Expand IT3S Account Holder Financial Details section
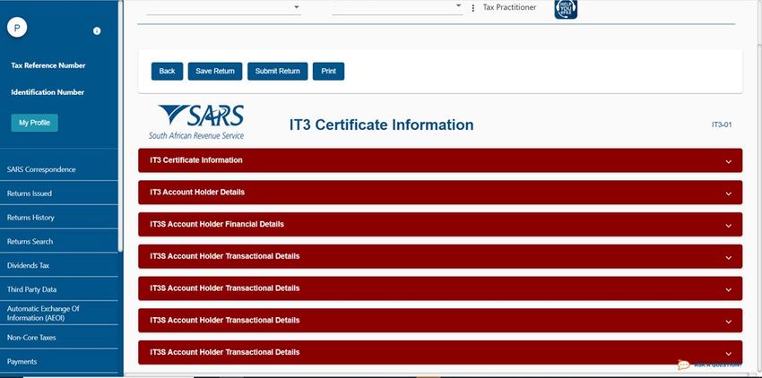762x378 pixels. click(440, 225)
